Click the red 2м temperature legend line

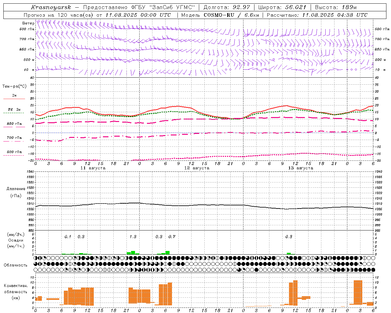[x=14, y=99]
